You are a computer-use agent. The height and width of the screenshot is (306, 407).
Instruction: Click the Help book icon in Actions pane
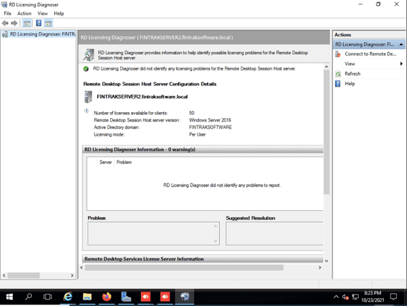click(338, 84)
